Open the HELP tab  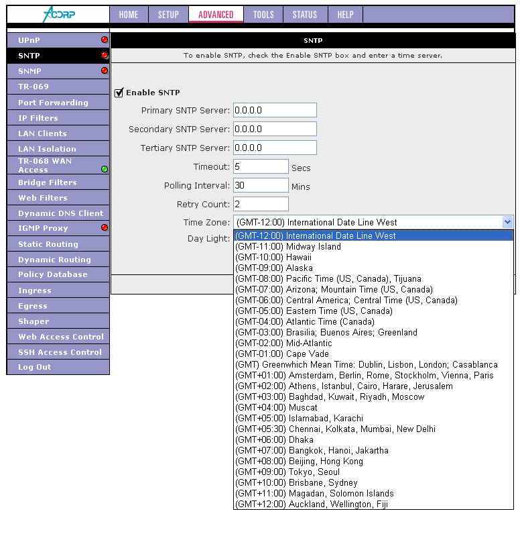click(346, 15)
